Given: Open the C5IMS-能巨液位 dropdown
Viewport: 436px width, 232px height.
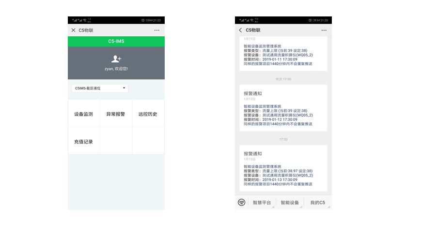Looking at the screenshot, I should click(x=100, y=88).
